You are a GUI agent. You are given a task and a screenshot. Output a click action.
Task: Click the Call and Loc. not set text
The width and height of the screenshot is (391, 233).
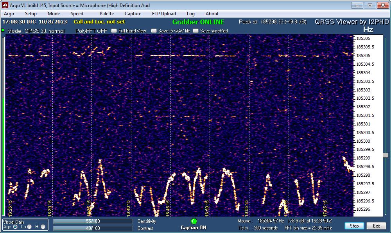coord(99,22)
